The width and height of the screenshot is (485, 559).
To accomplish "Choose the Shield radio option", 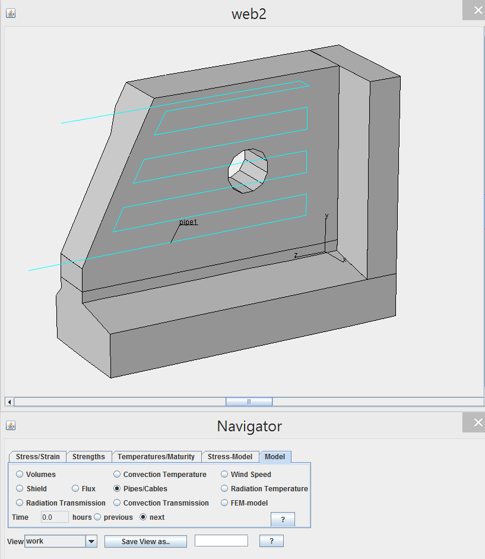I will 20,488.
